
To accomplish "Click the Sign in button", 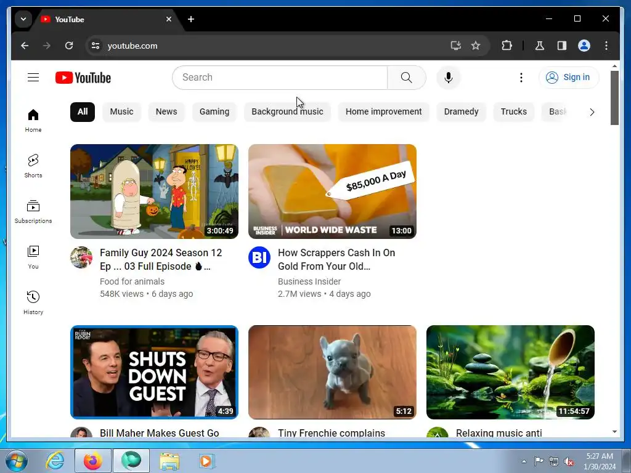I will point(569,77).
